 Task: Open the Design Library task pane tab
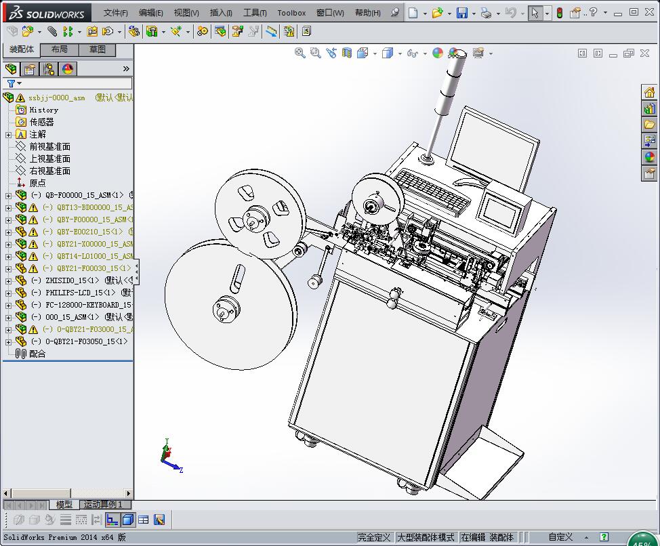[649, 108]
